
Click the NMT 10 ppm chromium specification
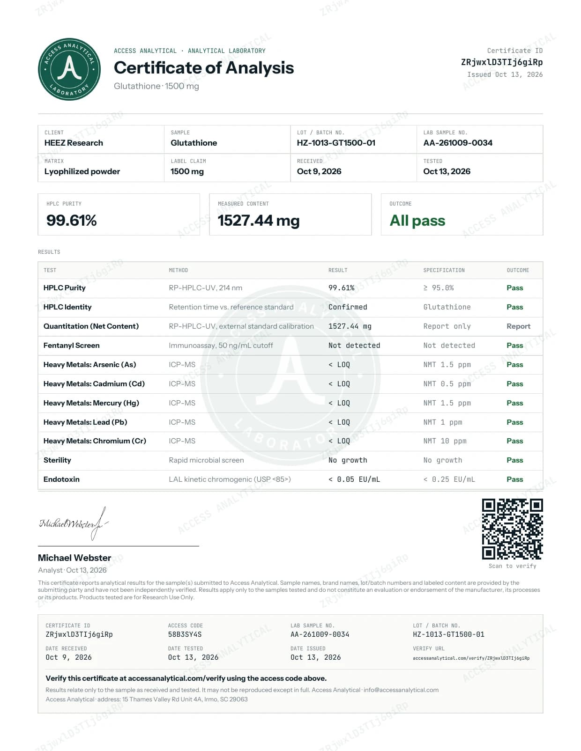[445, 441]
